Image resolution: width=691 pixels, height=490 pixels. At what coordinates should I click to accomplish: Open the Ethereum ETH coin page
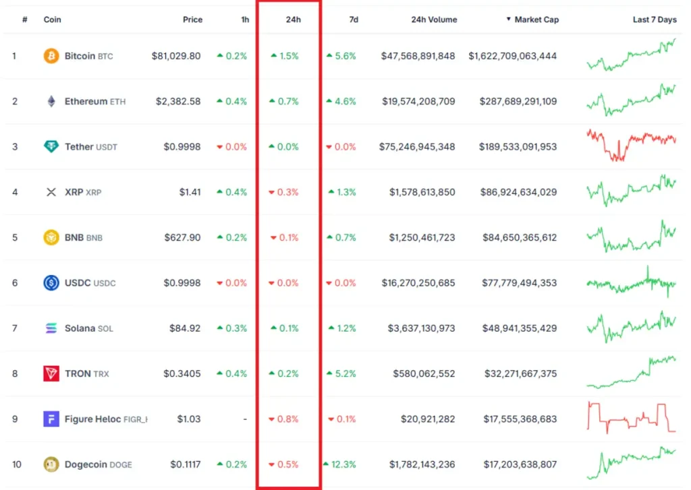pyautogui.click(x=94, y=101)
